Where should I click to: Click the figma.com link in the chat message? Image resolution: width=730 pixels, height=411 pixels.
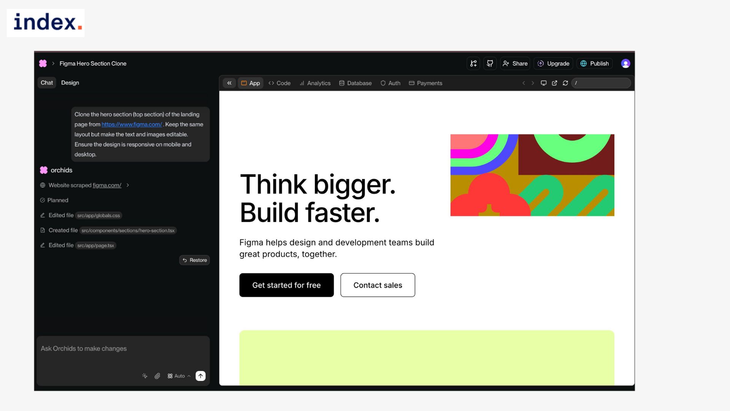tap(132, 124)
